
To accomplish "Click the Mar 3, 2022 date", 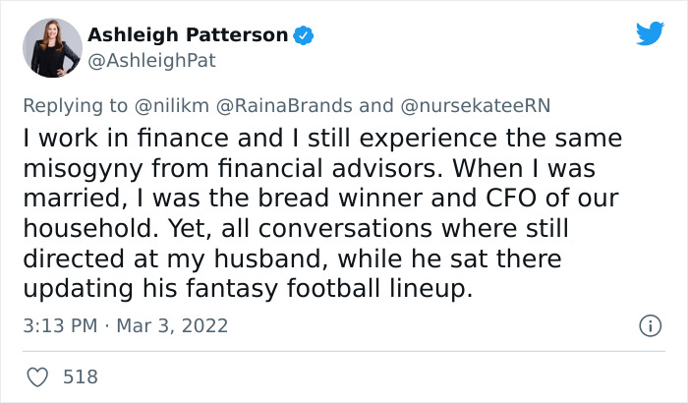I will pos(172,325).
